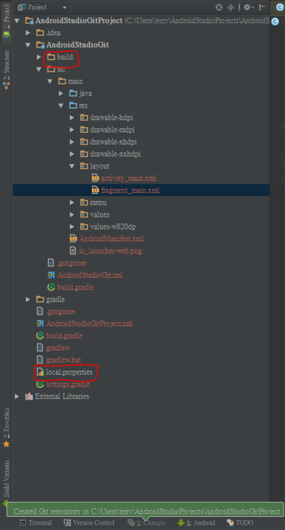Expand the java folder
Screen dimensions: 285x530
coord(61,93)
